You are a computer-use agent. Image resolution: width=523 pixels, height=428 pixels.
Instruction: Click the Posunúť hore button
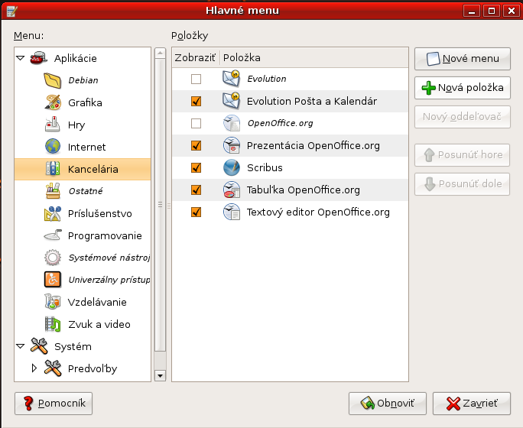462,155
